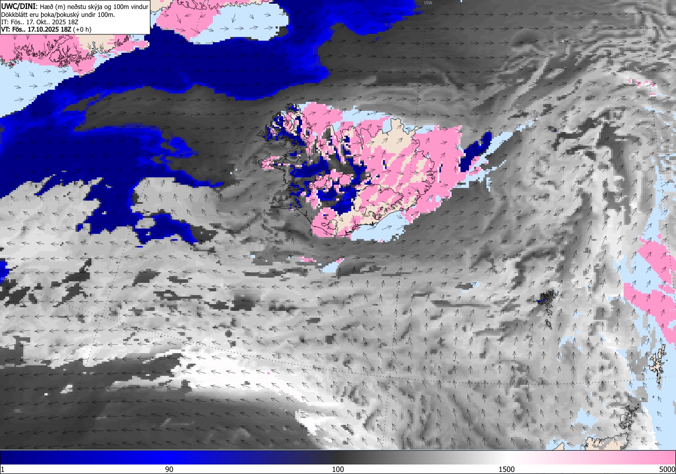Click the 15W longitude label

click(x=428, y=3)
